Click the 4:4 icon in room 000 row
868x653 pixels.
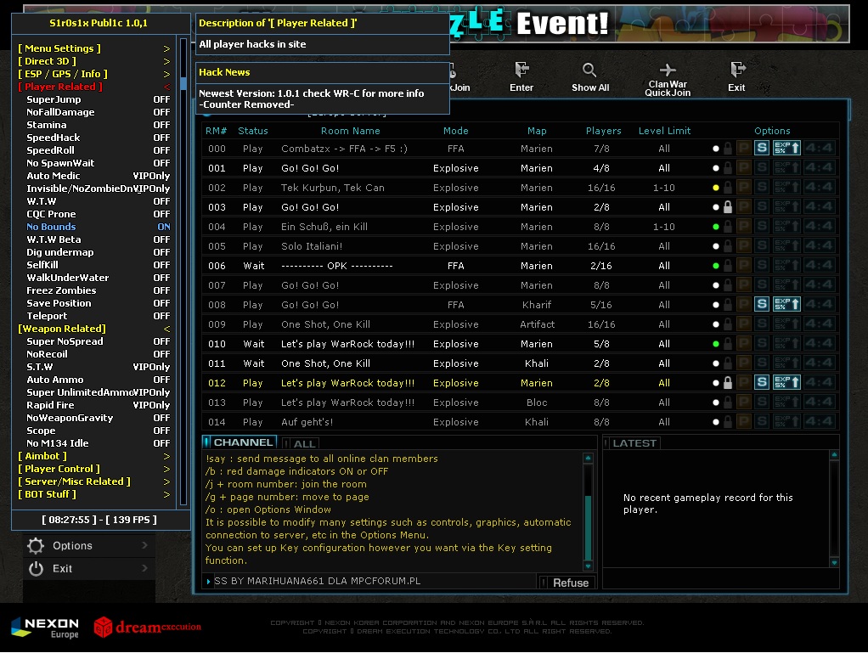pos(820,148)
